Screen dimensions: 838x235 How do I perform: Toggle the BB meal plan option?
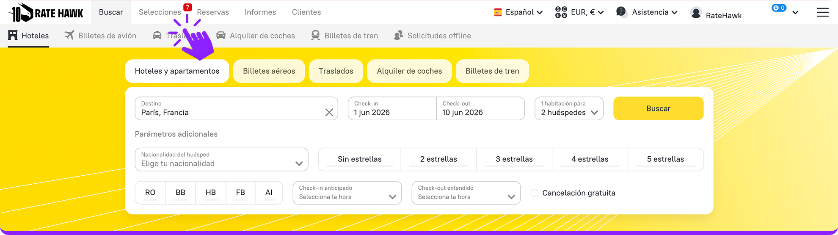pyautogui.click(x=180, y=193)
